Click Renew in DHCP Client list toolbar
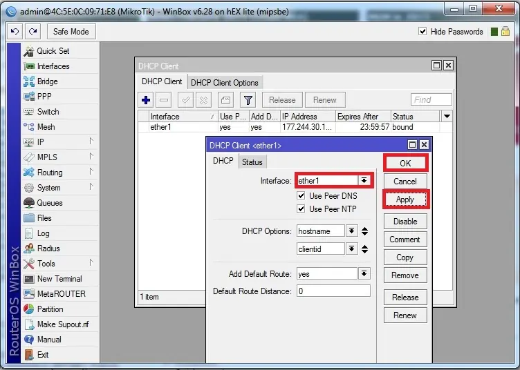This screenshot has height=370, width=520. [325, 100]
